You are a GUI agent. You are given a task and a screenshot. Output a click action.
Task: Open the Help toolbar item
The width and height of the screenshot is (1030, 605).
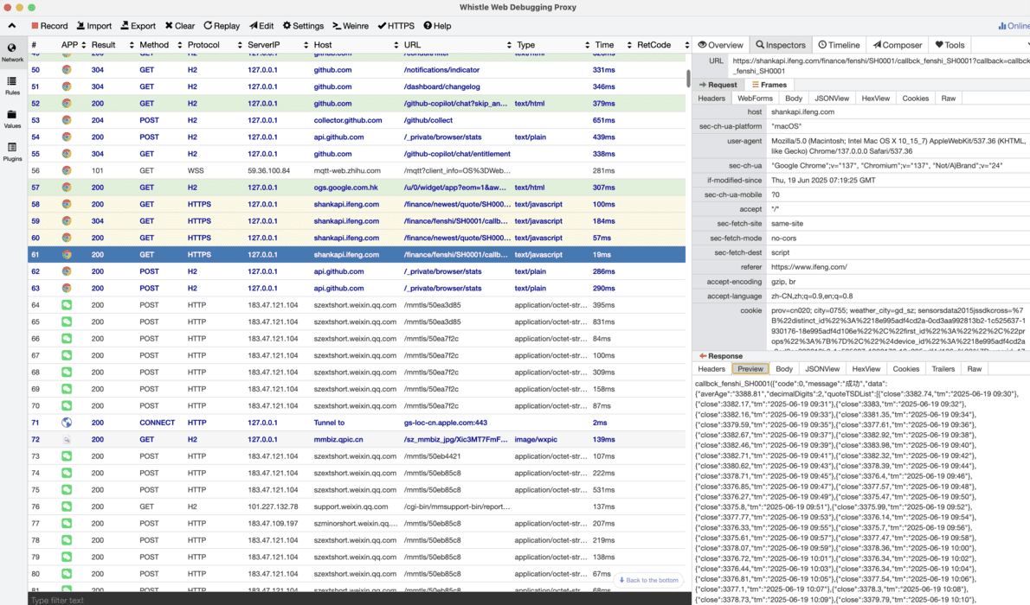coord(437,26)
